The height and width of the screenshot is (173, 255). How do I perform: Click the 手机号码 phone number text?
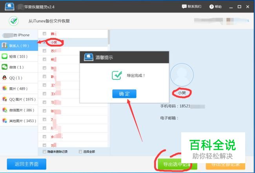tap(182, 106)
